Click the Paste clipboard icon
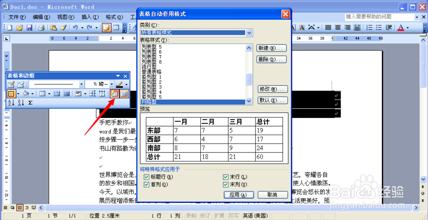 pyautogui.click(x=54, y=27)
